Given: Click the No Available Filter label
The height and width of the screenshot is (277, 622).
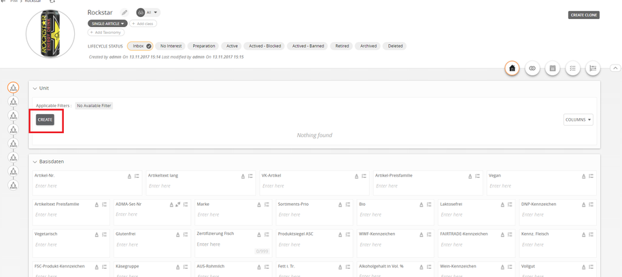Looking at the screenshot, I should click(94, 106).
